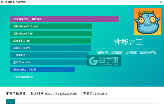Click the blue monster mascot image
Image resolution: width=164 pixels, height=107 pixels.
[x=148, y=22]
